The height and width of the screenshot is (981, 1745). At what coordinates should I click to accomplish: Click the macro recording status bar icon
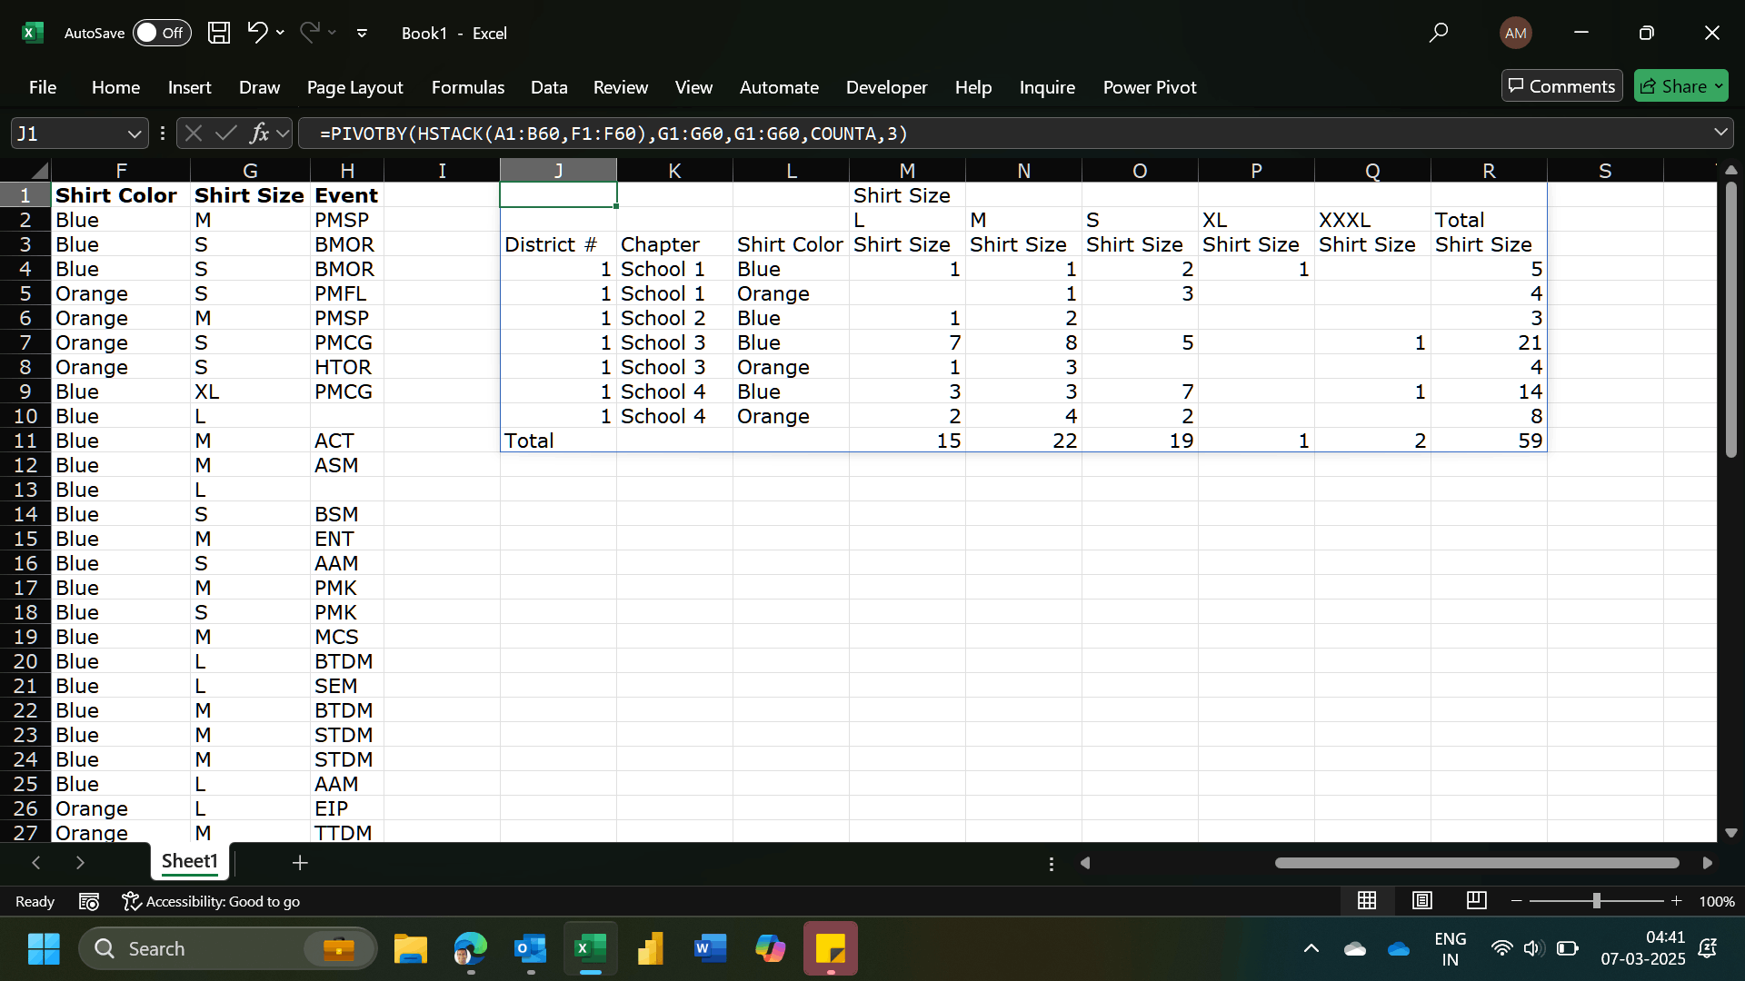coord(89,901)
